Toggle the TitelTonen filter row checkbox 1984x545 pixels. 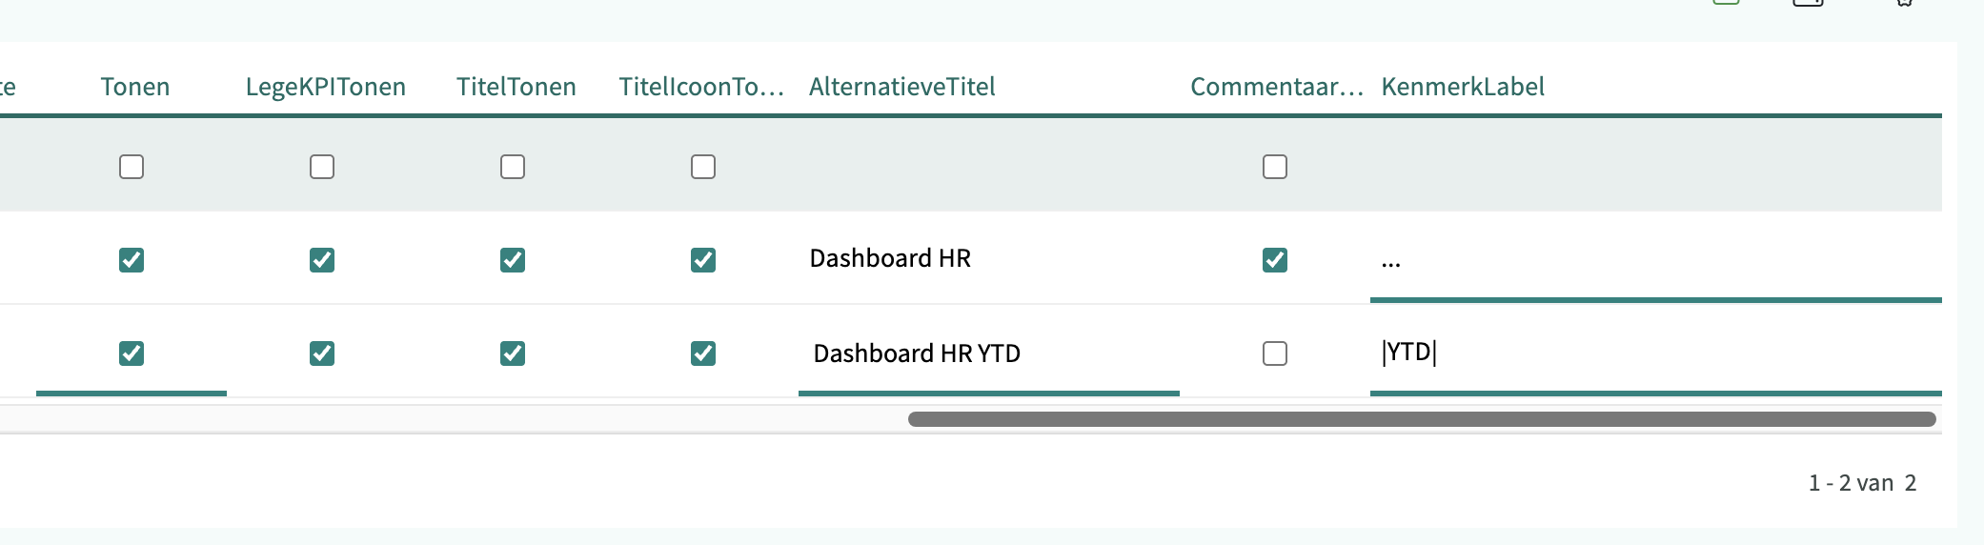[513, 167]
